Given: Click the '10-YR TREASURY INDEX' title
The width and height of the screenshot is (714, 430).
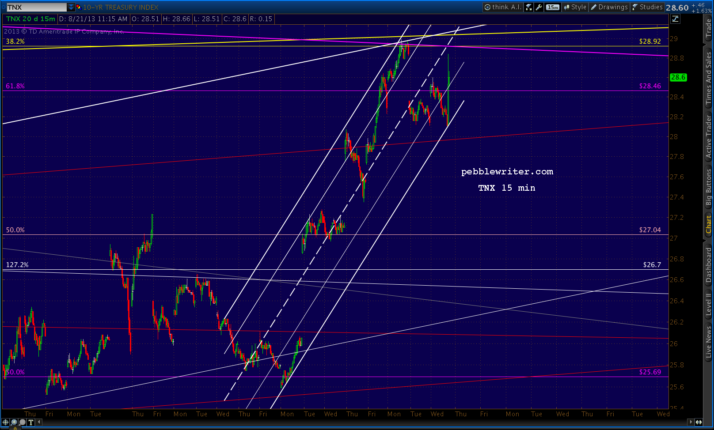Looking at the screenshot, I should pos(121,7).
